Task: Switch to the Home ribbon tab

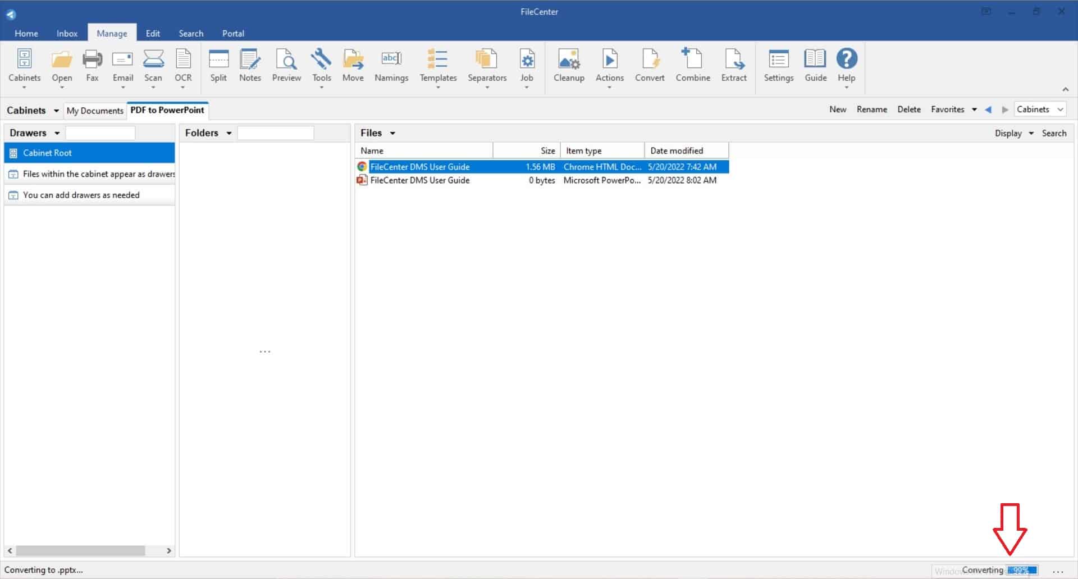Action: pos(26,33)
